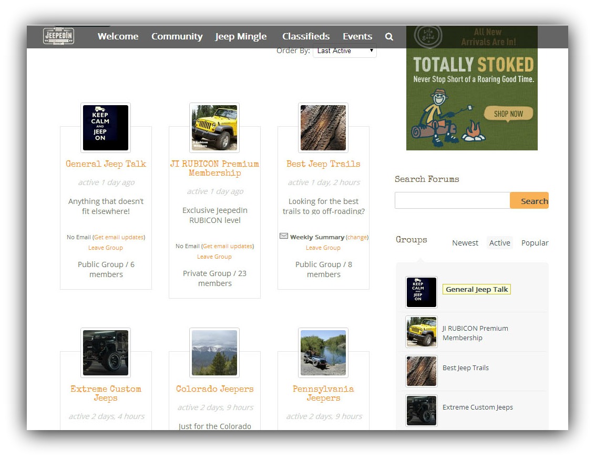The image size is (595, 459).
Task: Open the river Jeep avatar of Pennsylvania Jeepers card
Action: point(323,353)
